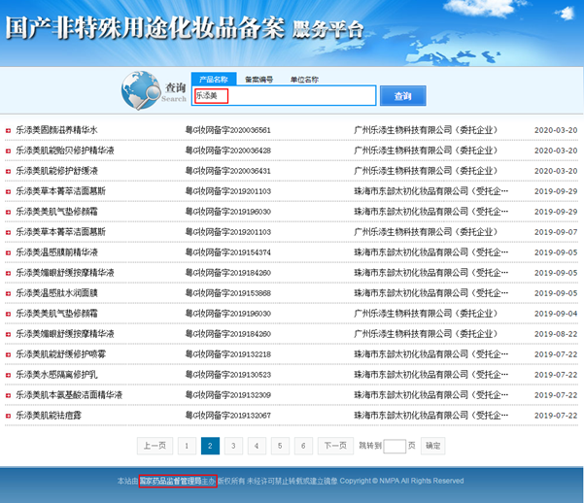
Task: Go to results page 4
Action: tap(257, 446)
